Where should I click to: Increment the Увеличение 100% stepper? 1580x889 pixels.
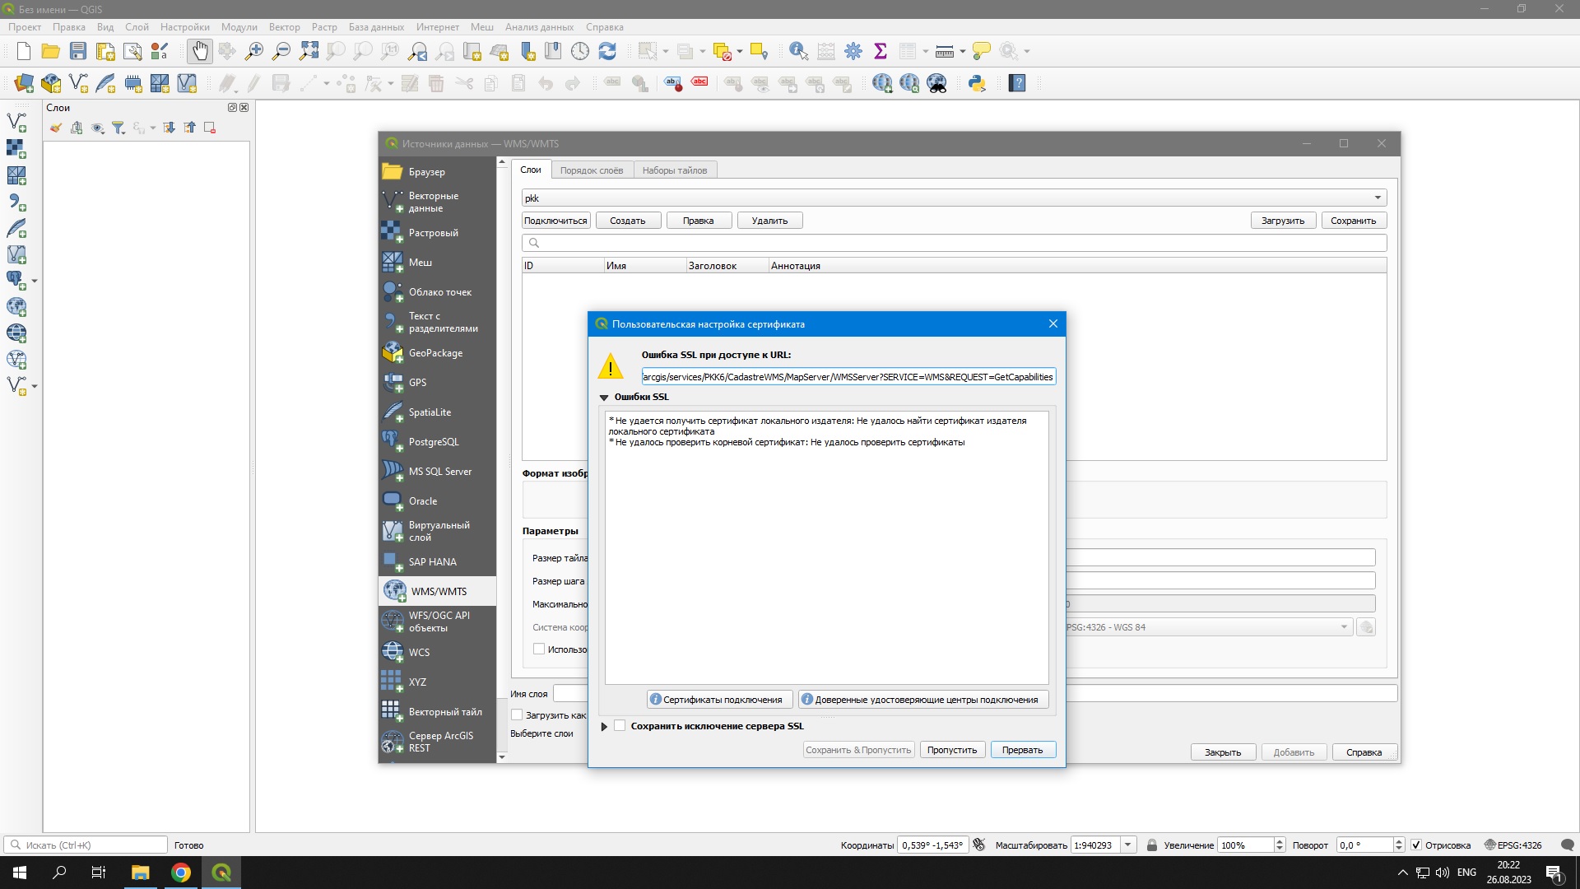[x=1280, y=841]
